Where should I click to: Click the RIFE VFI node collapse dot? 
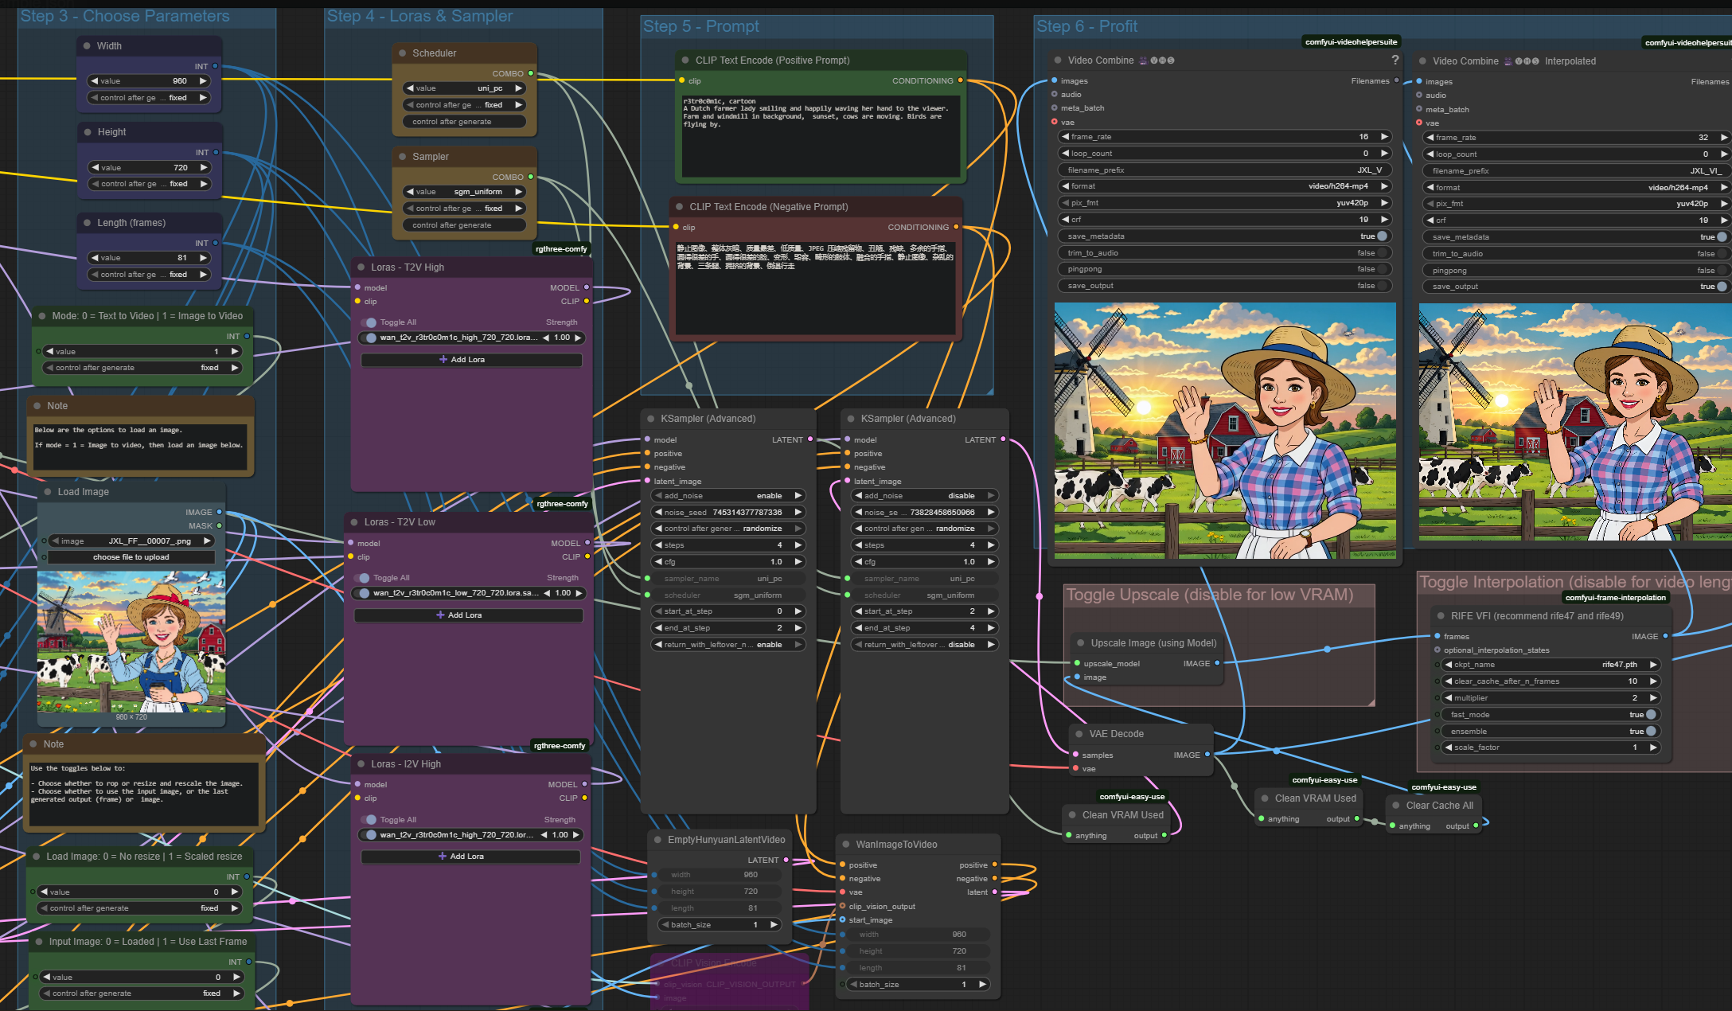1441,616
